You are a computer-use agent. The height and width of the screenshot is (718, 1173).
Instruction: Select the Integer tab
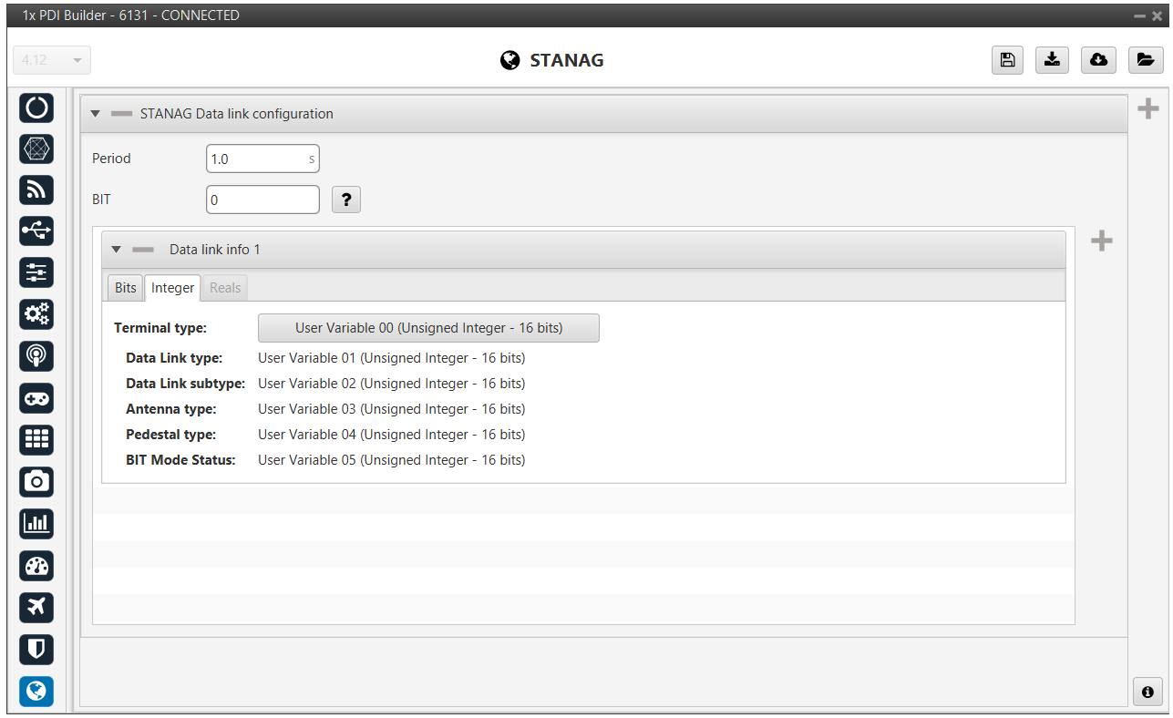(172, 288)
